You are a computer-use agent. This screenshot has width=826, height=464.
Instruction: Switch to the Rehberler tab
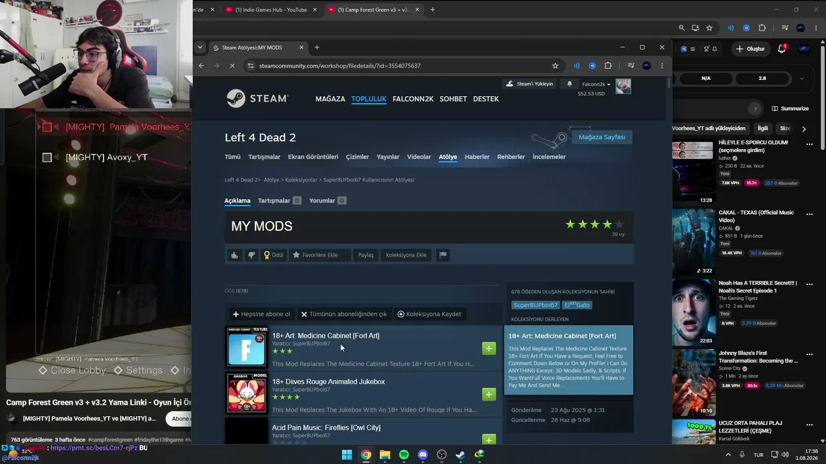511,157
